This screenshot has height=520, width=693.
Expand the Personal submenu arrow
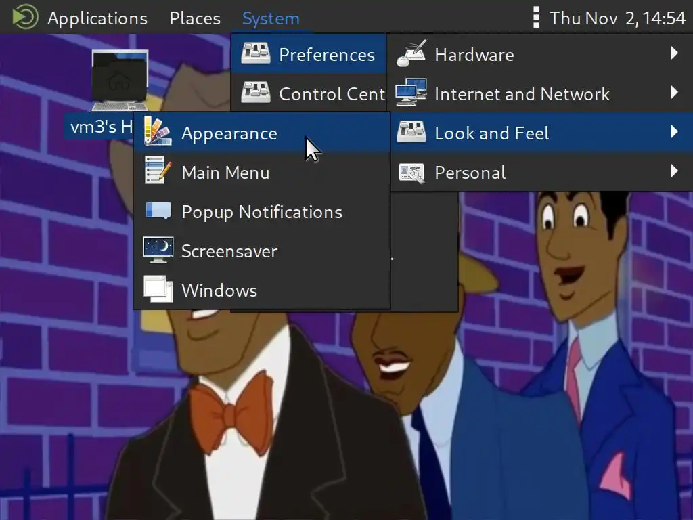674,171
